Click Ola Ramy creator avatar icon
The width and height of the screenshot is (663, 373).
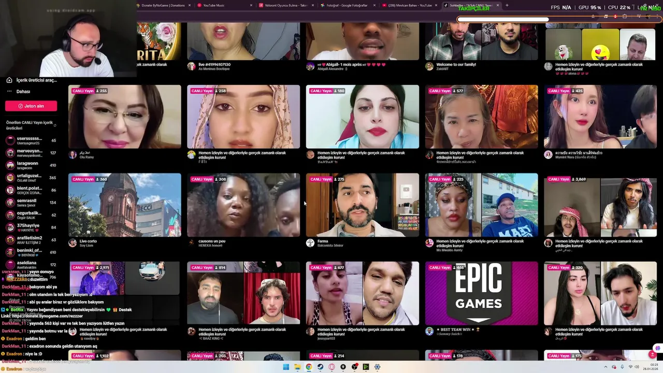[73, 154]
